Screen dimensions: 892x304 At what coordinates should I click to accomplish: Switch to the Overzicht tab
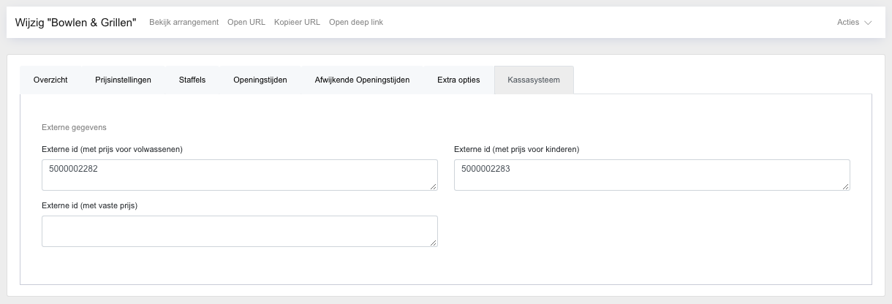(x=50, y=80)
